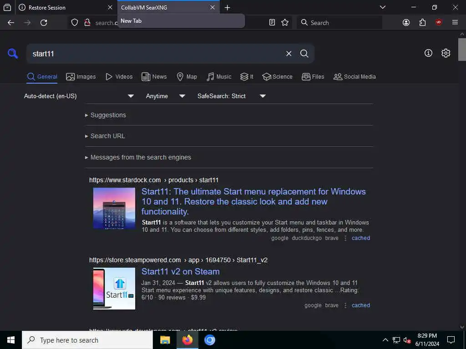Viewport: 466px width, 349px height.
Task: Click the page vertical scrollbar thumb
Action: point(462,49)
